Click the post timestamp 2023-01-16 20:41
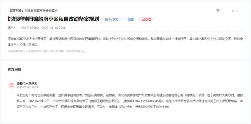Viewport: 251px width, 124px height. 54,28
